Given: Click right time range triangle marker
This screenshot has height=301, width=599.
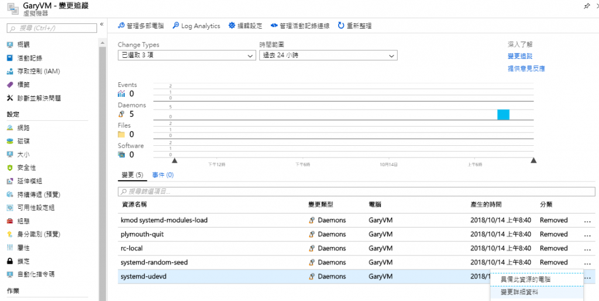Looking at the screenshot, I should [x=533, y=160].
